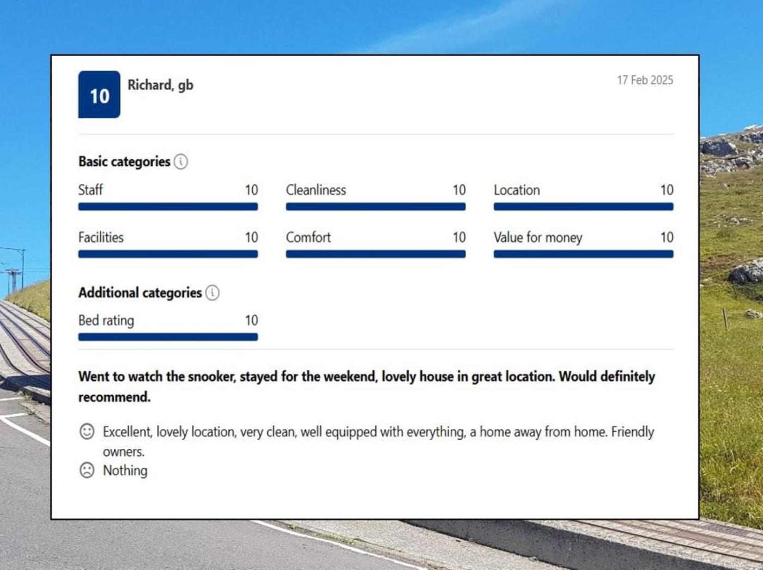Click the Value for money rating bar
Image resolution: width=763 pixels, height=570 pixels.
[583, 254]
